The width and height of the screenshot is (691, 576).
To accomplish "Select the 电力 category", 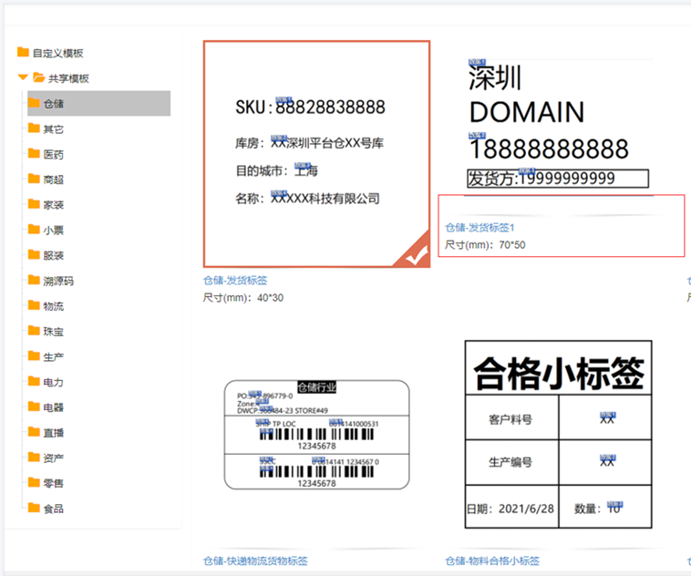I will 54,382.
